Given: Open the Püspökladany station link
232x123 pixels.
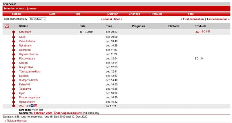Looking at the screenshot, I should [x=27, y=59].
